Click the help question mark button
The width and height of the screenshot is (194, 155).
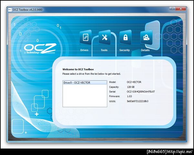172,9
